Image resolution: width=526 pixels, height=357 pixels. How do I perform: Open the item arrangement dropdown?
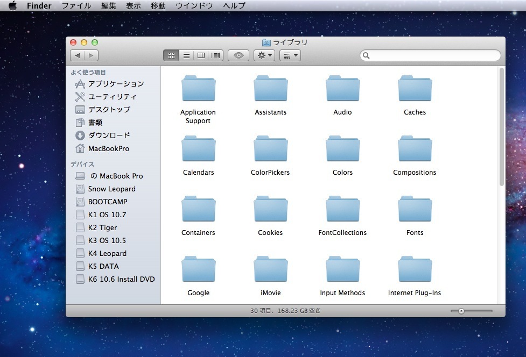coord(290,55)
